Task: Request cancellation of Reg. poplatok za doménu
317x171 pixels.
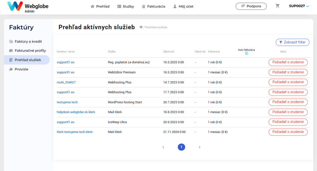Action: [x=288, y=62]
